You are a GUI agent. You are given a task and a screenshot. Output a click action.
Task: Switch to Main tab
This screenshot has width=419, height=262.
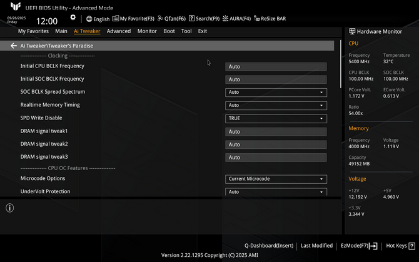click(x=61, y=31)
